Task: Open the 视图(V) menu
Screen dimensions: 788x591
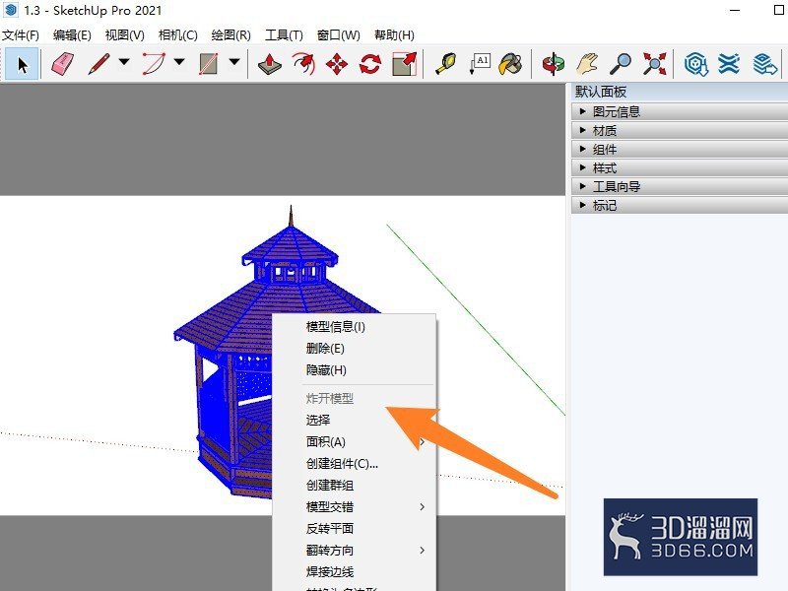Action: [125, 34]
